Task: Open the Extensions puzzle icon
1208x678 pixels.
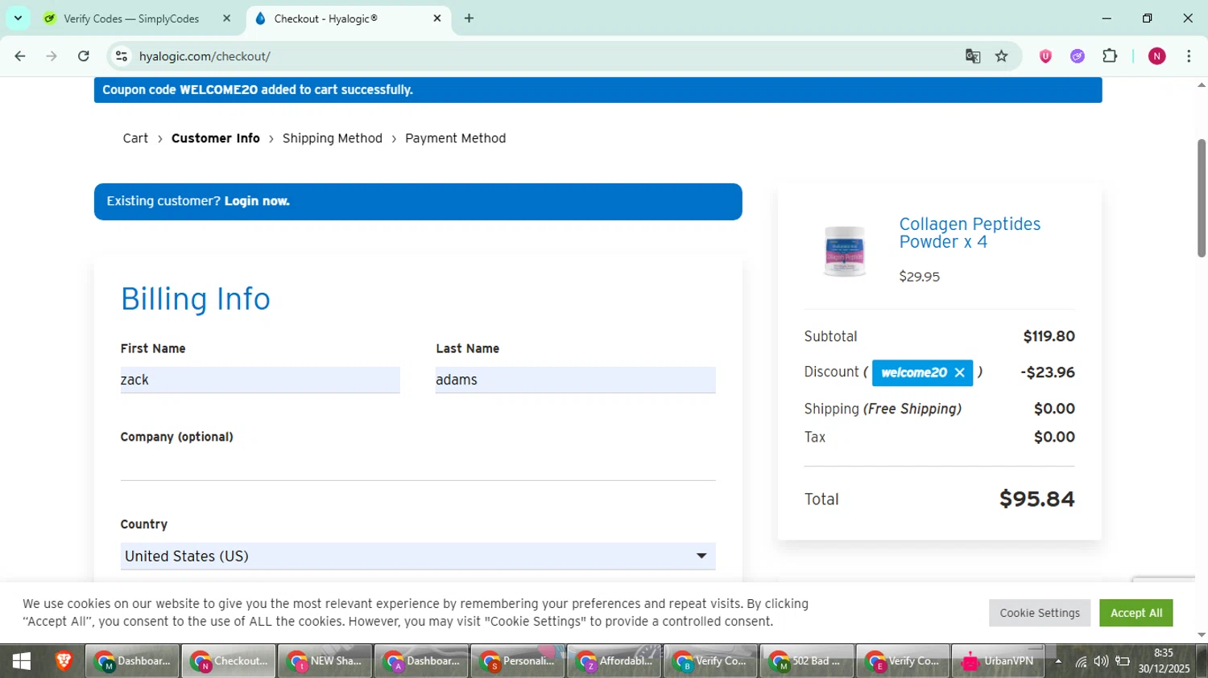Action: 1110,56
